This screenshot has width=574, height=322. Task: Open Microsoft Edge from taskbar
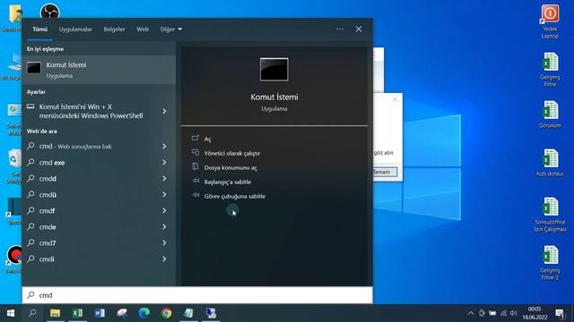[144, 313]
